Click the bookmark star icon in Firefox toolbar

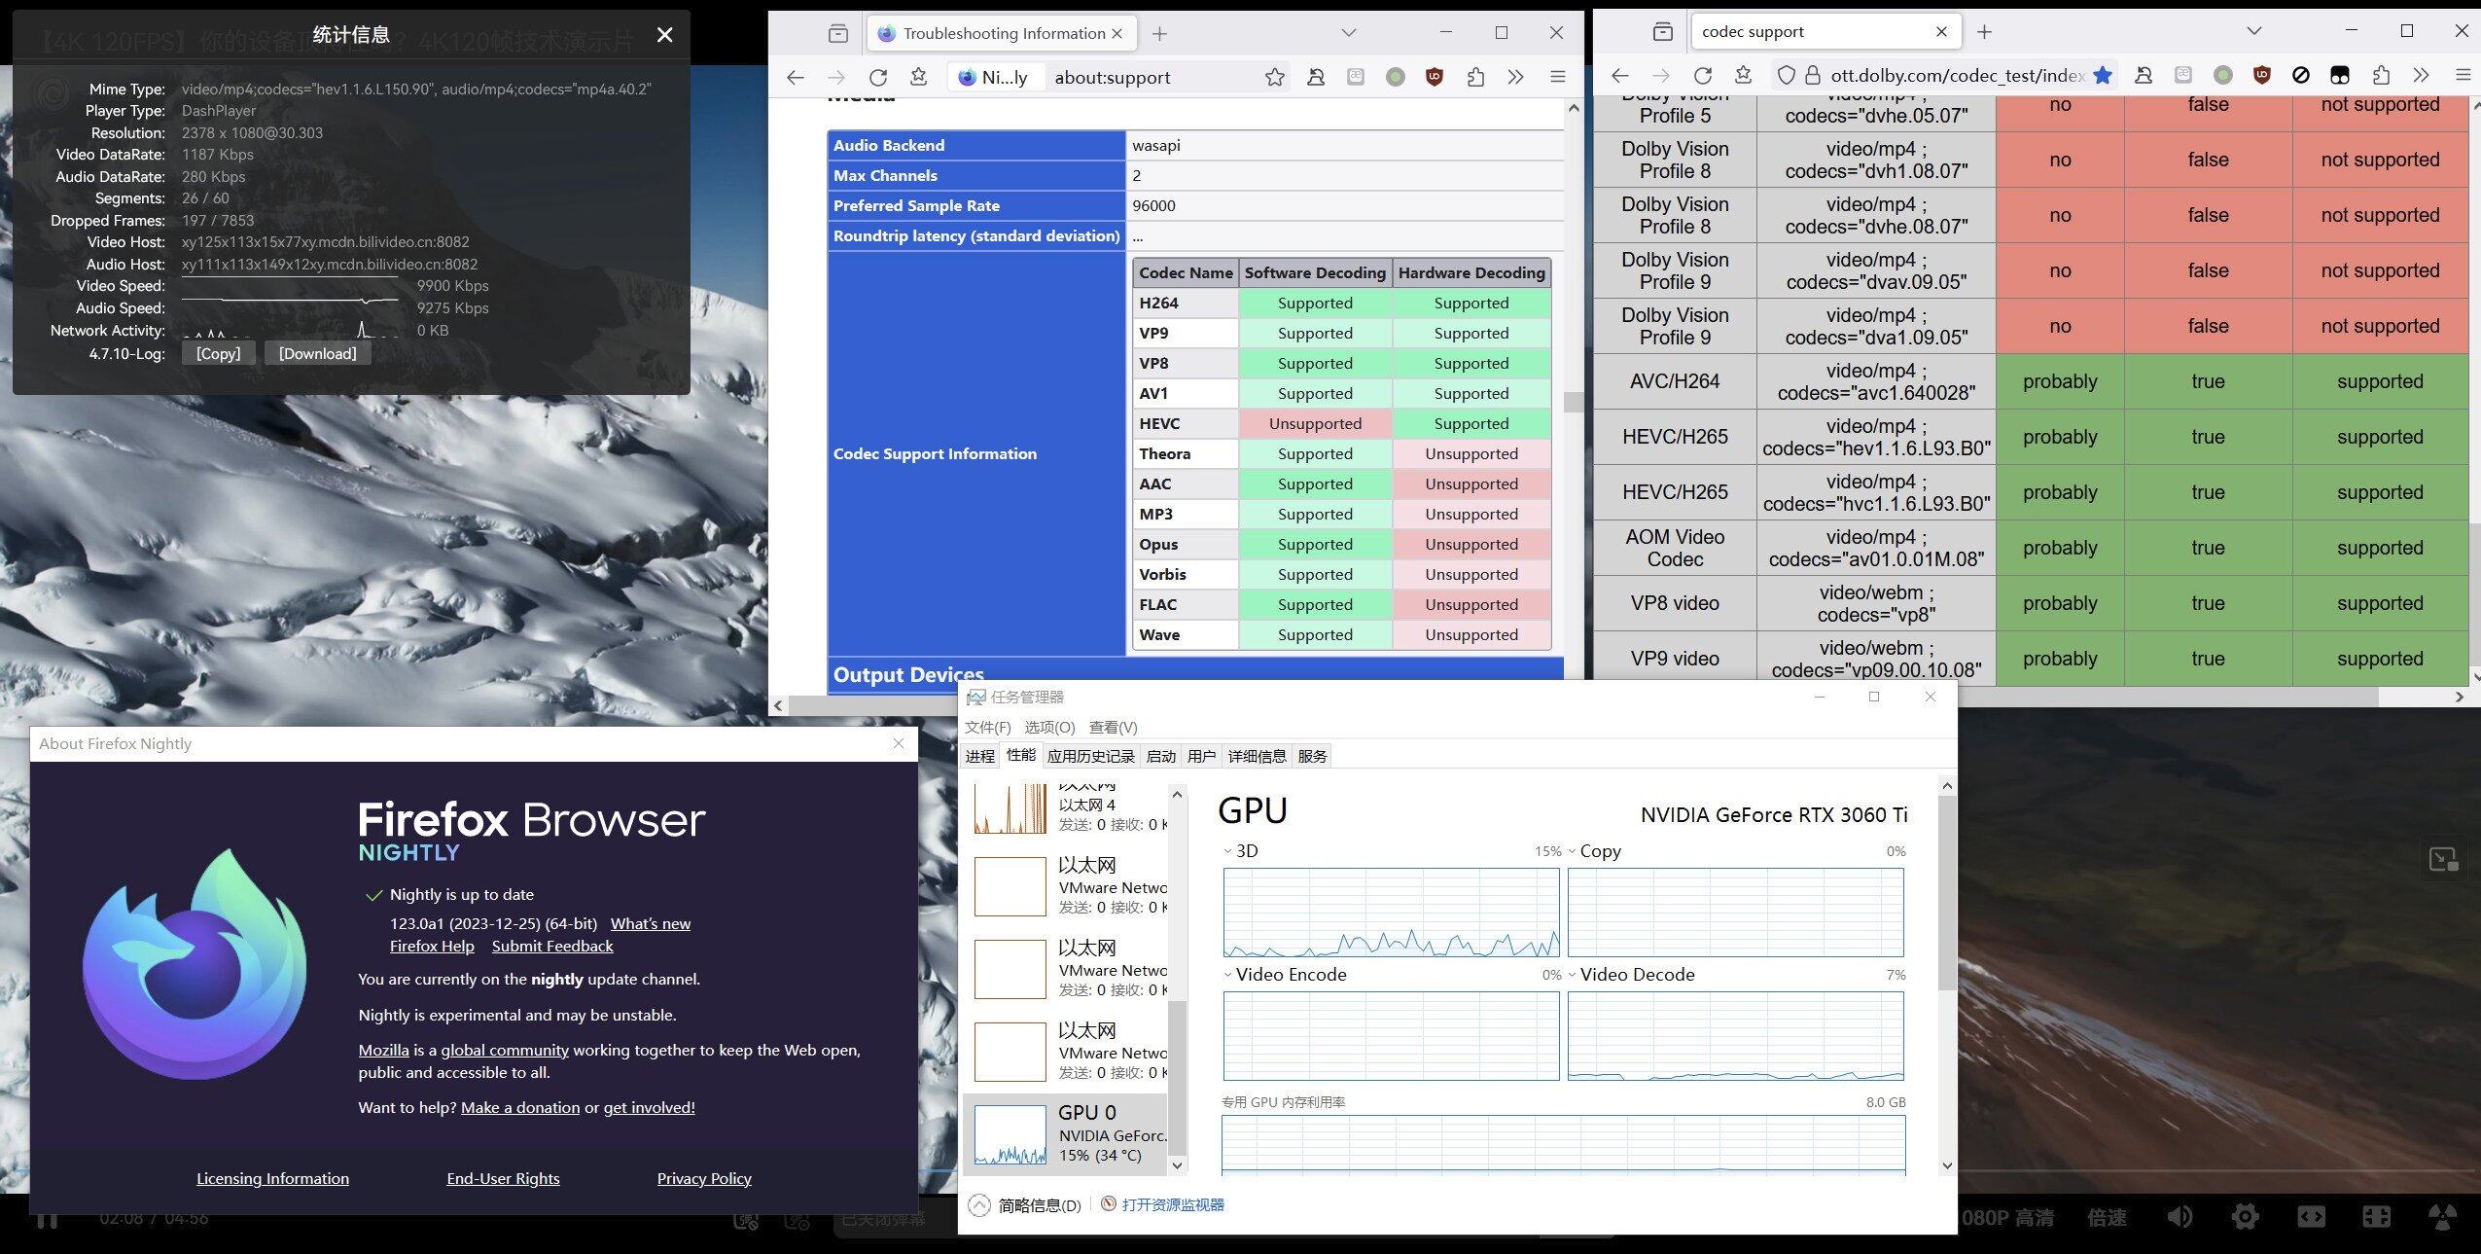point(1274,75)
